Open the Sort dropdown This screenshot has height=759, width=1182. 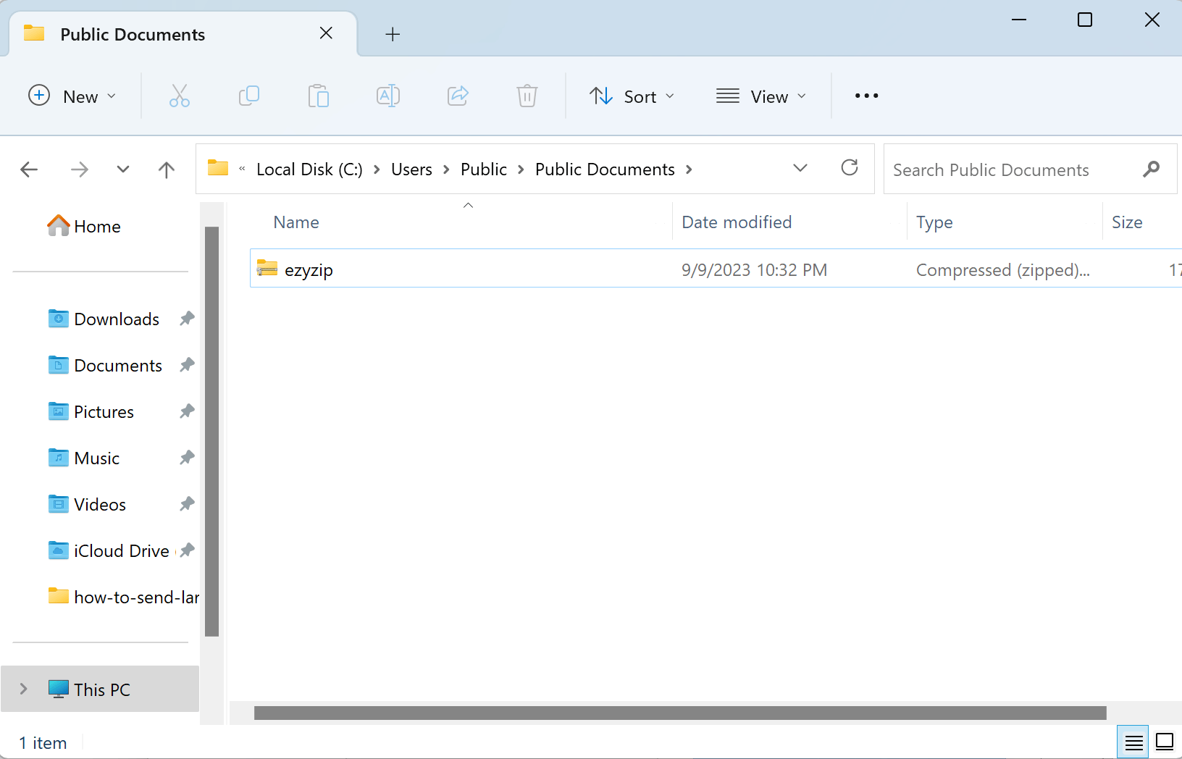point(632,96)
